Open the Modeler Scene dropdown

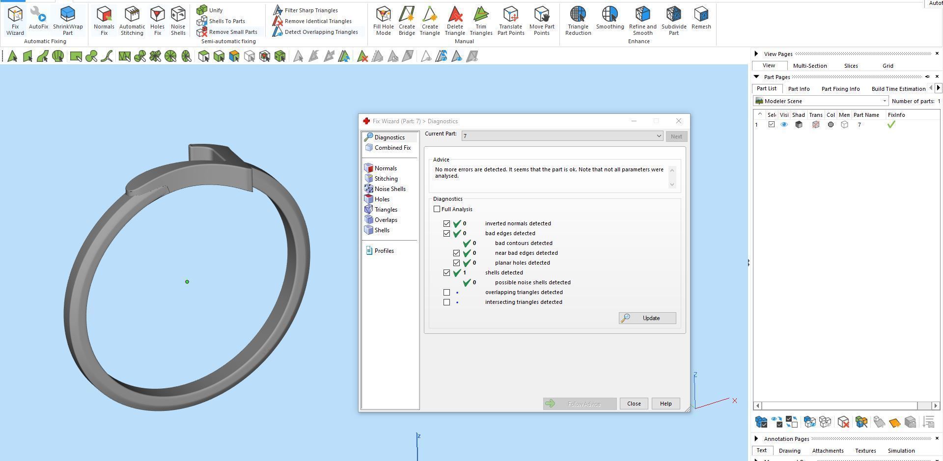[821, 101]
